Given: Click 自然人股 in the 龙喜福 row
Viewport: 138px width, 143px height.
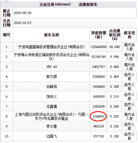Looking at the screenshot, I should [x=129, y=106].
